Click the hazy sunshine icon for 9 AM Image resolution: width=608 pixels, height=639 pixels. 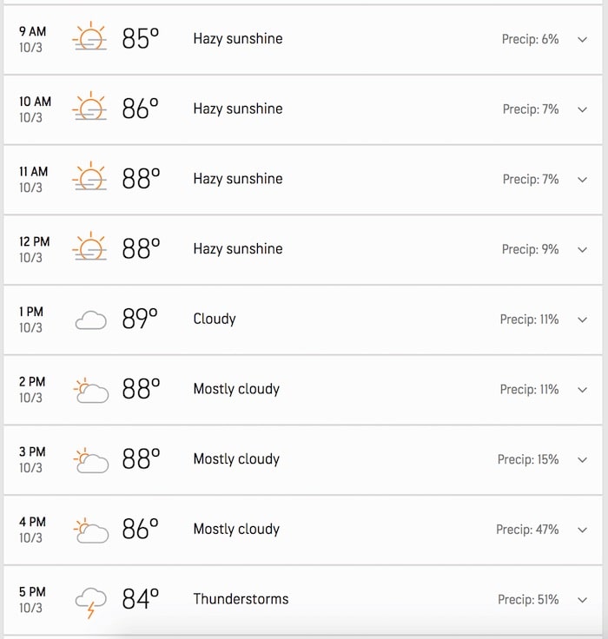pos(89,39)
